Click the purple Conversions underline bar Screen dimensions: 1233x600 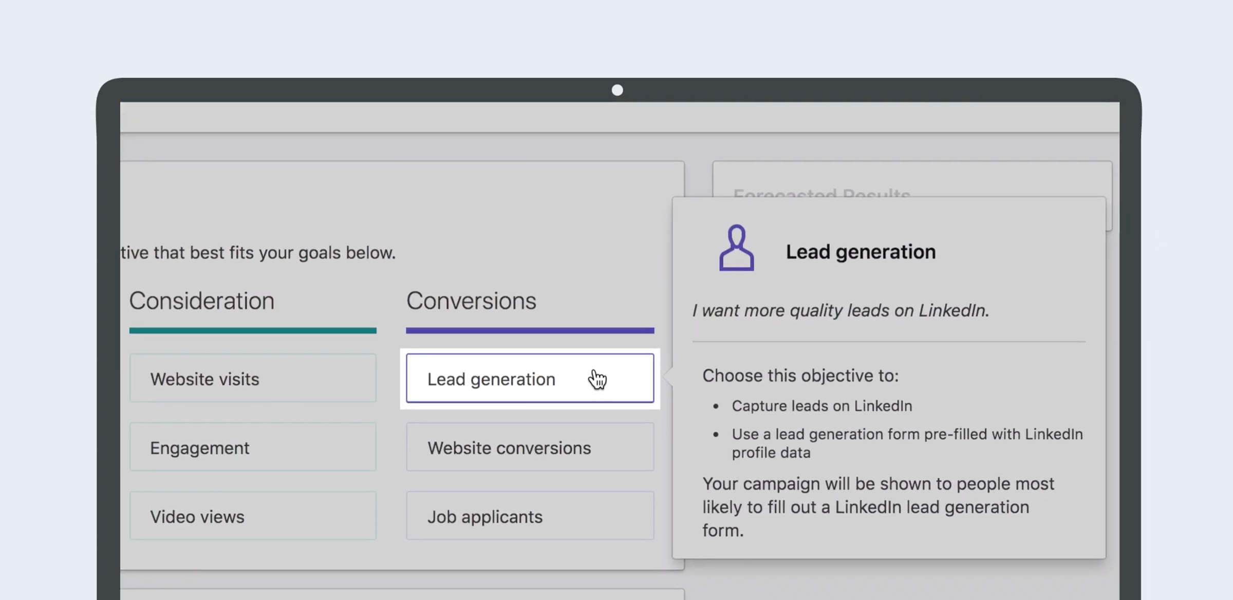click(x=529, y=331)
